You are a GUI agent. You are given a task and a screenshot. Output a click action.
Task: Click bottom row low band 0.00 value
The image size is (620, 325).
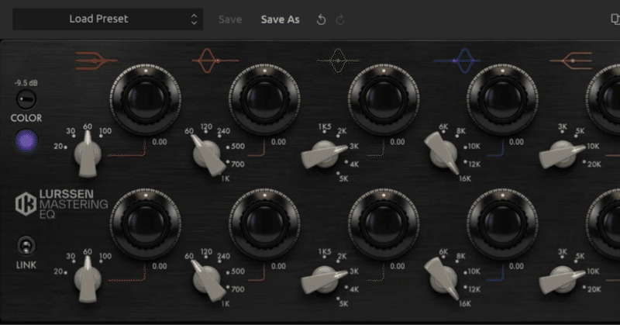pyautogui.click(x=160, y=266)
